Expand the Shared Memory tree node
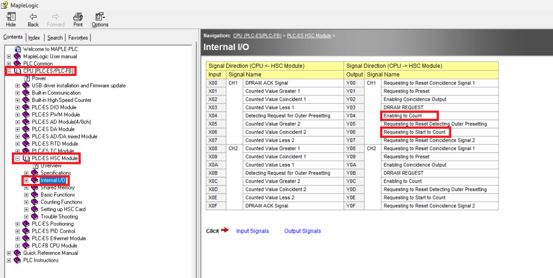 [26, 187]
